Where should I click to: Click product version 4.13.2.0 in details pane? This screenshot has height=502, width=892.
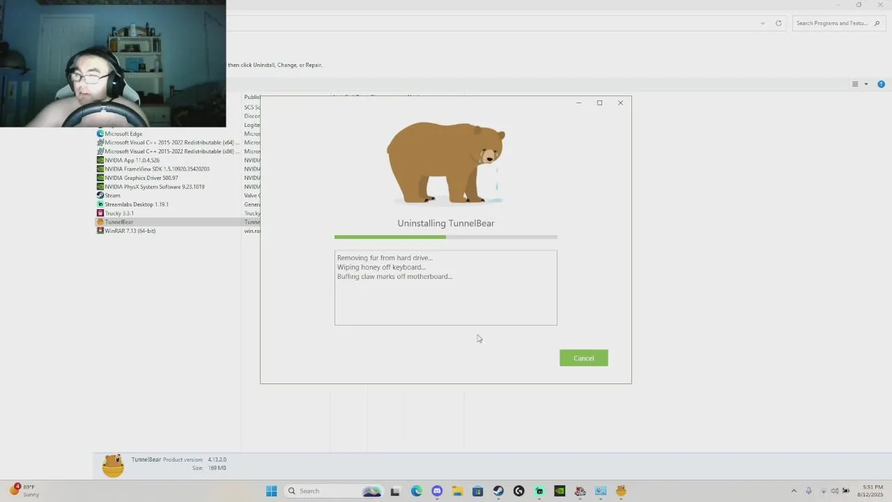tap(217, 459)
